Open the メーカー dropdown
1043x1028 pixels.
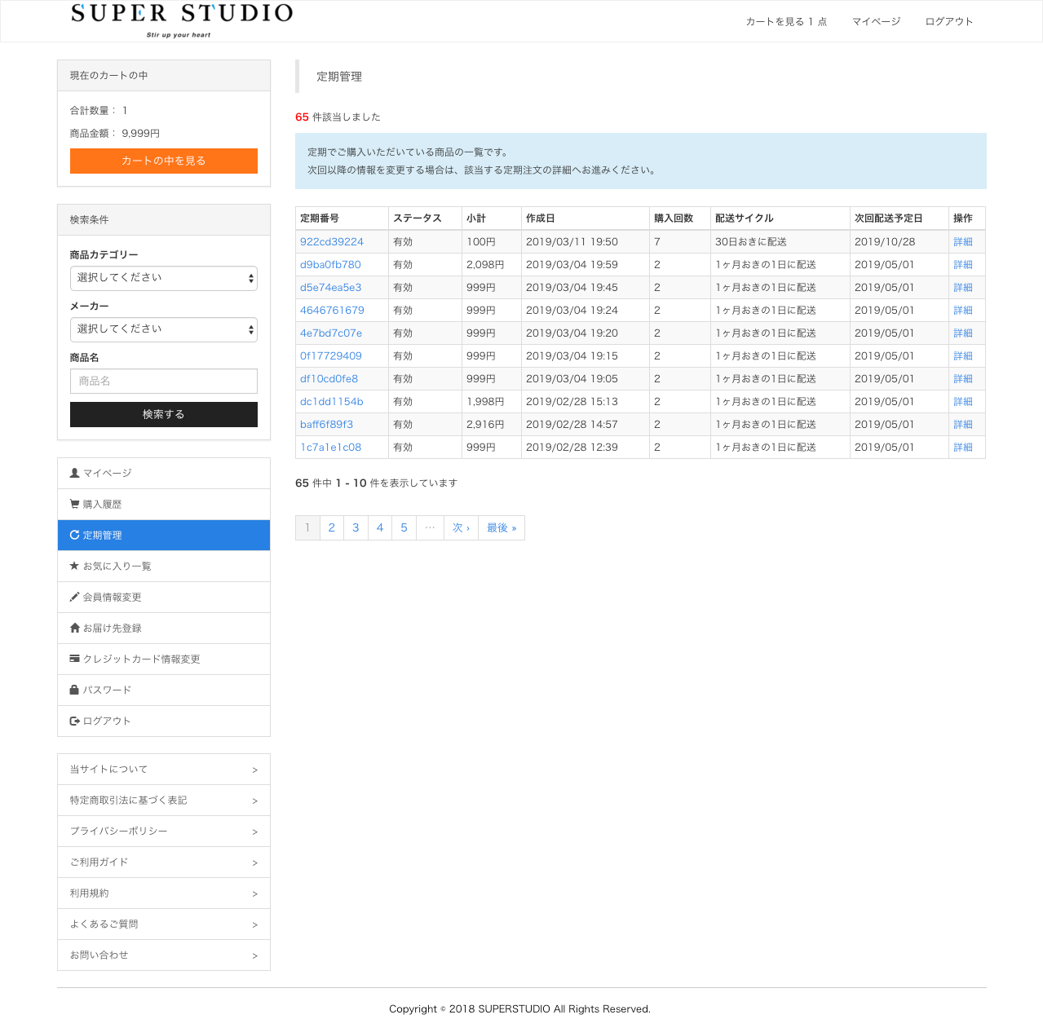[164, 329]
